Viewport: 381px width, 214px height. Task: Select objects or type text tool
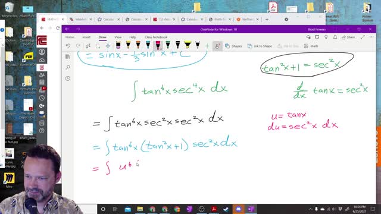click(x=88, y=46)
